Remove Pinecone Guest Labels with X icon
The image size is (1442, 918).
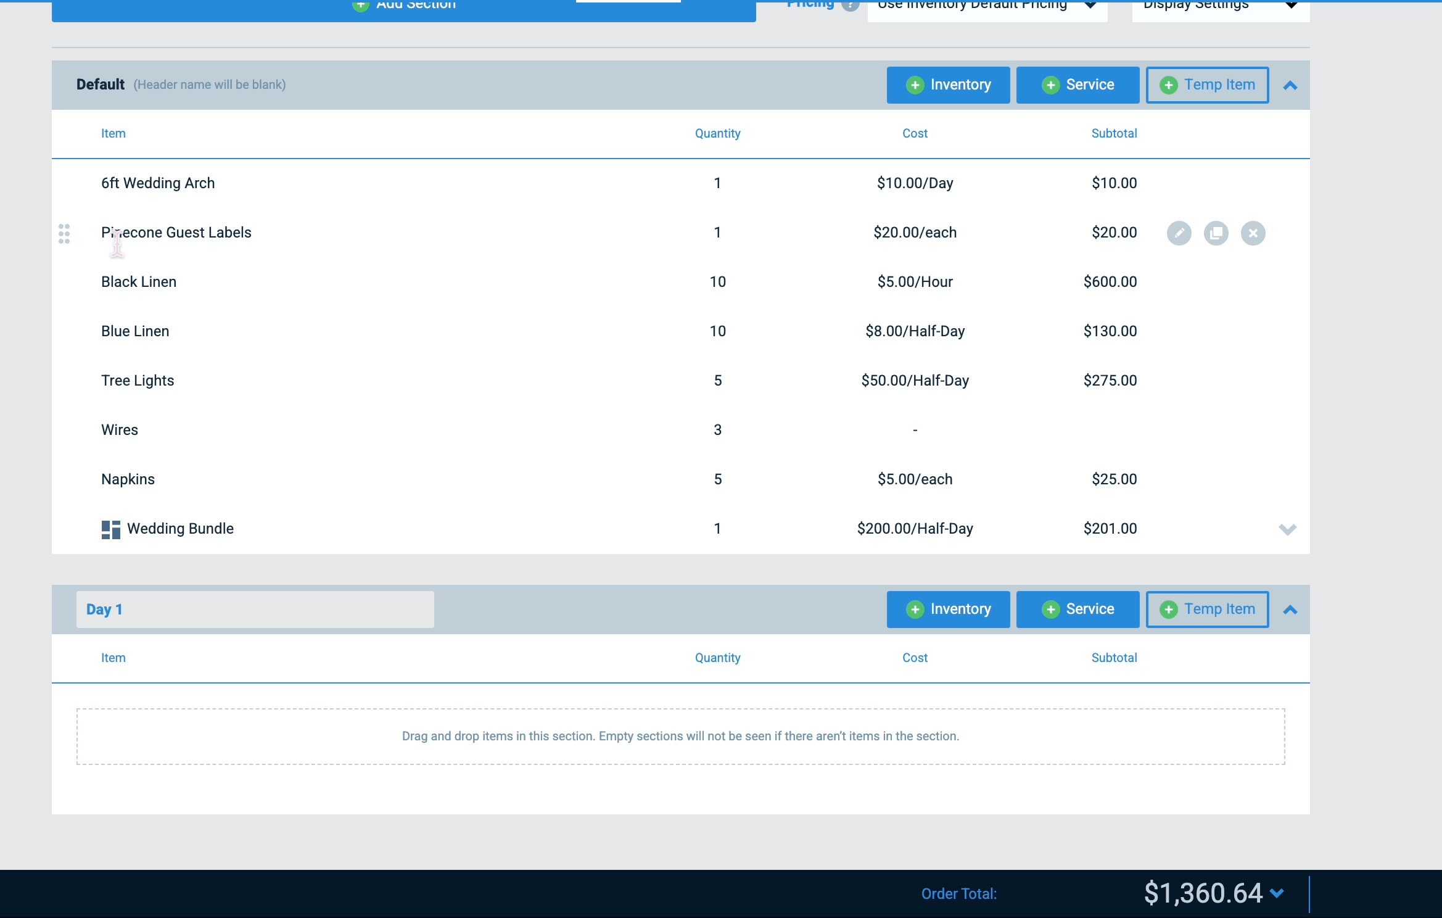tap(1253, 233)
